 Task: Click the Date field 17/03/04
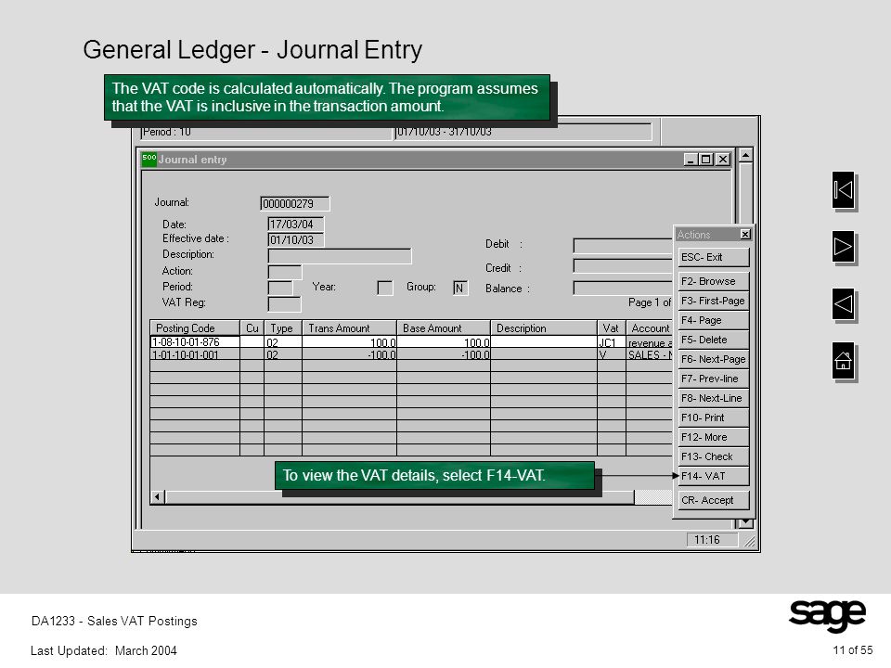coord(295,225)
